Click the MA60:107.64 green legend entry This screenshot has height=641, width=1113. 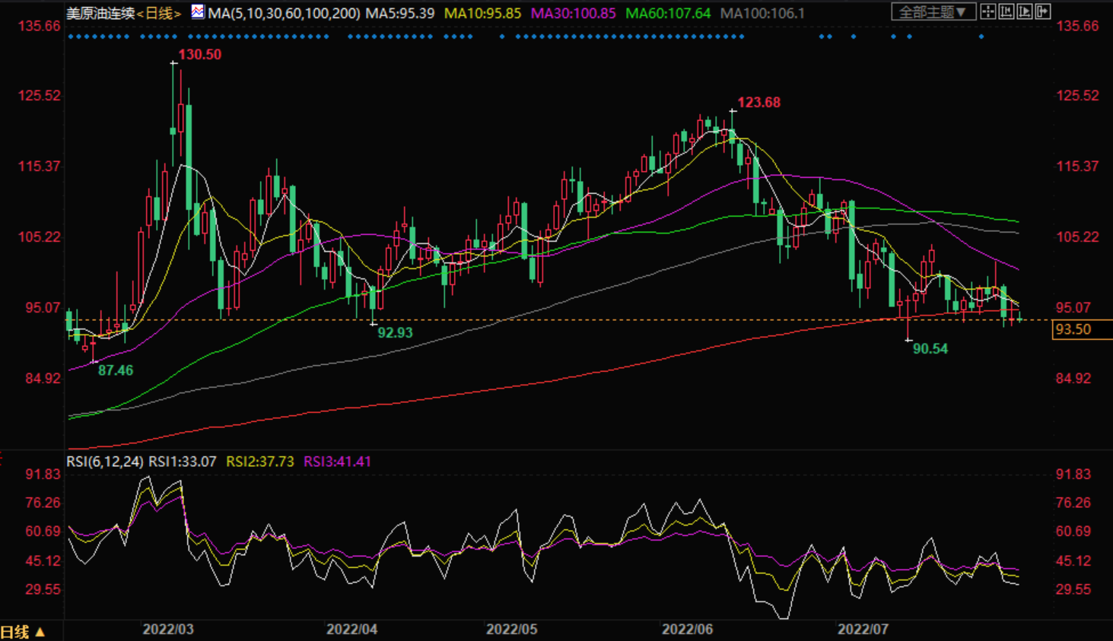pos(667,14)
